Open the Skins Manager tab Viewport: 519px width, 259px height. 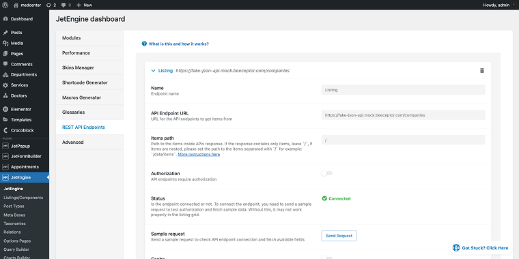click(x=89, y=67)
